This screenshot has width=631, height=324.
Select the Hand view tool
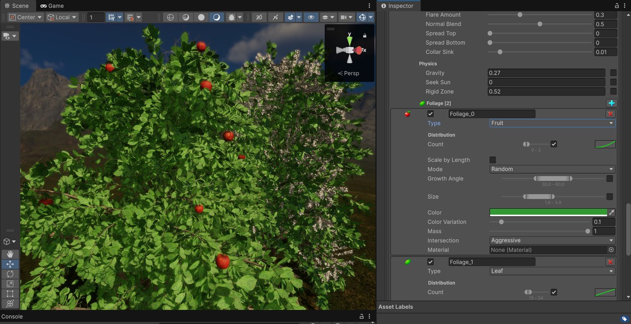10,255
